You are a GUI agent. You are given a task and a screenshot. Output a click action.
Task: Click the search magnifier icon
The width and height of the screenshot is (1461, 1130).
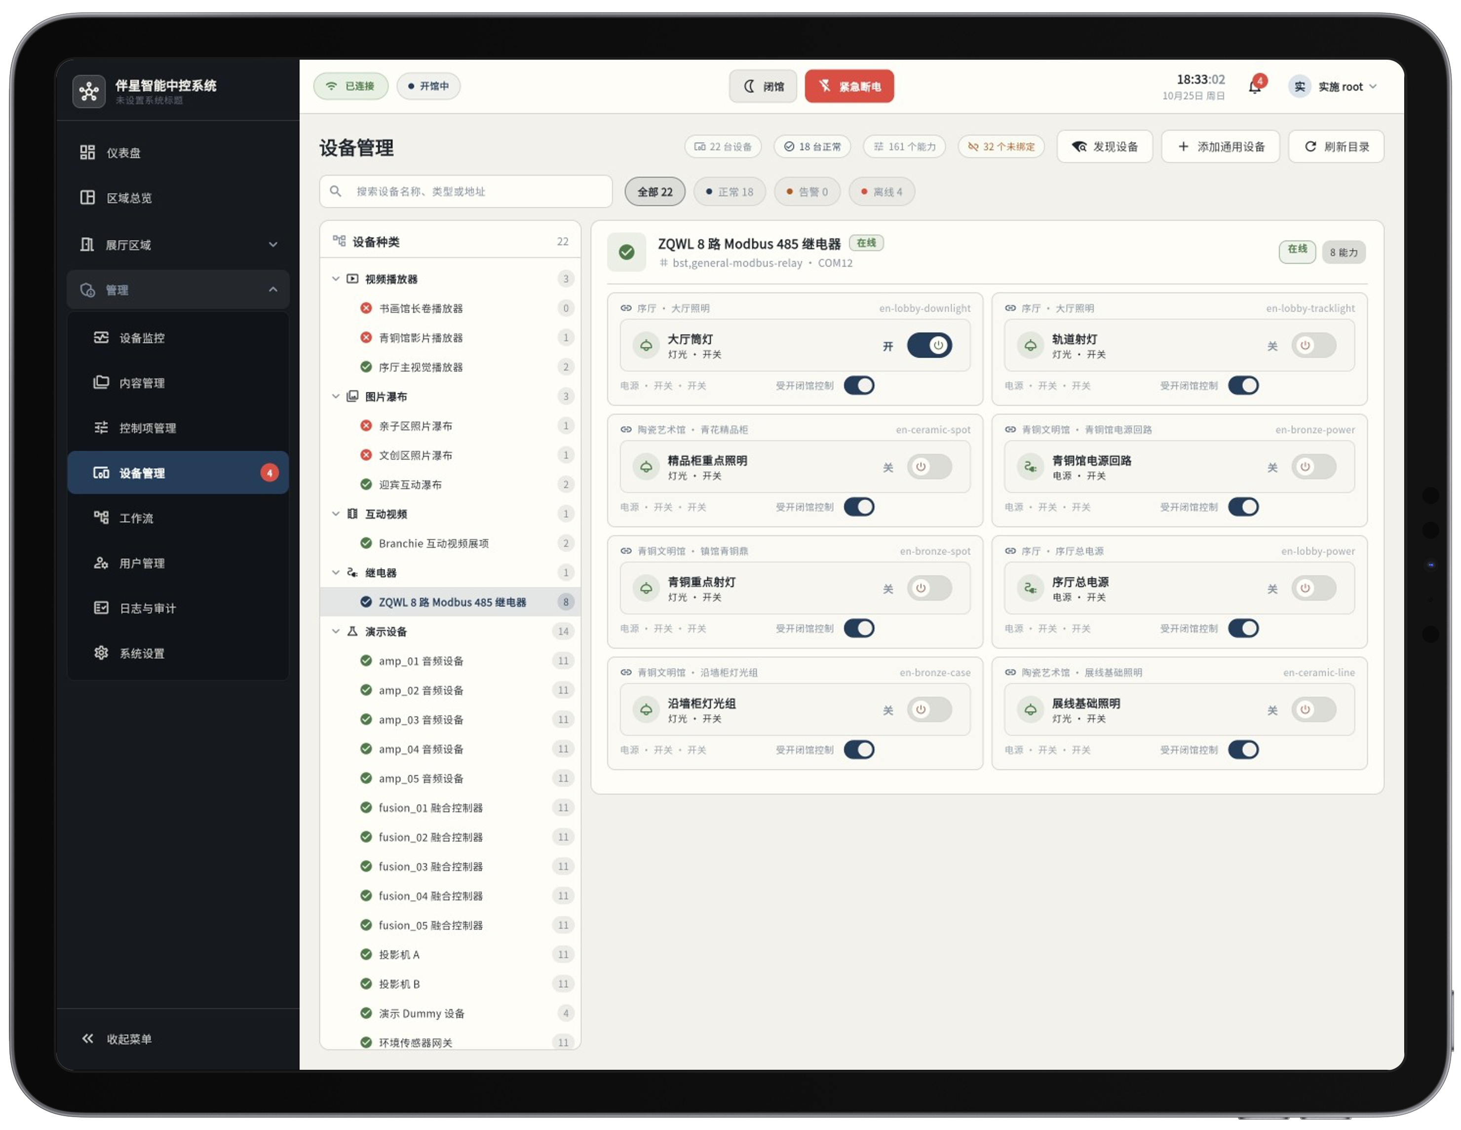336,191
